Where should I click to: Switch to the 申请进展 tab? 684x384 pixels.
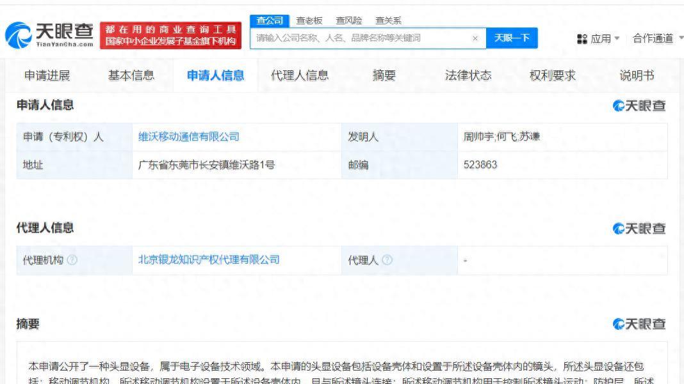tap(47, 75)
